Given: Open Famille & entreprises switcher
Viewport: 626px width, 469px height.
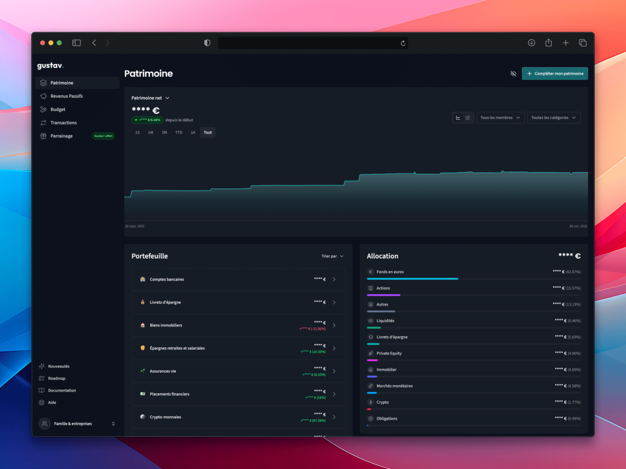Looking at the screenshot, I should coord(77,424).
